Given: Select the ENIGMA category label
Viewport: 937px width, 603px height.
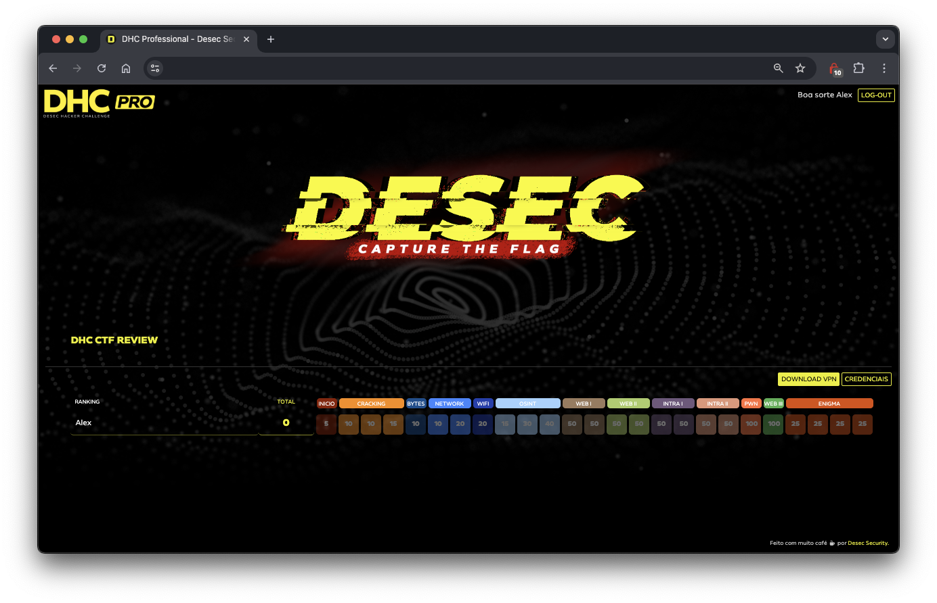Looking at the screenshot, I should point(829,404).
